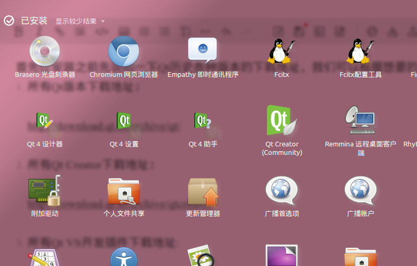Open Brasero disc burner application
417x266 pixels.
tap(44, 51)
